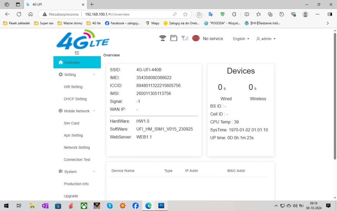Viewport: 337px width, 211px height.
Task: Launch Skype from the taskbar
Action: coord(110,206)
